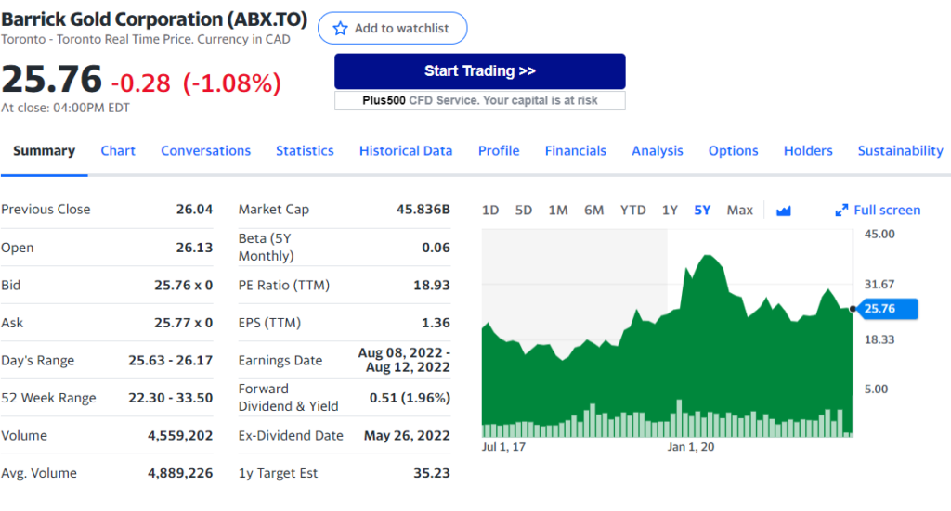The image size is (951, 511).
Task: Click the Start Trading button
Action: (x=479, y=71)
